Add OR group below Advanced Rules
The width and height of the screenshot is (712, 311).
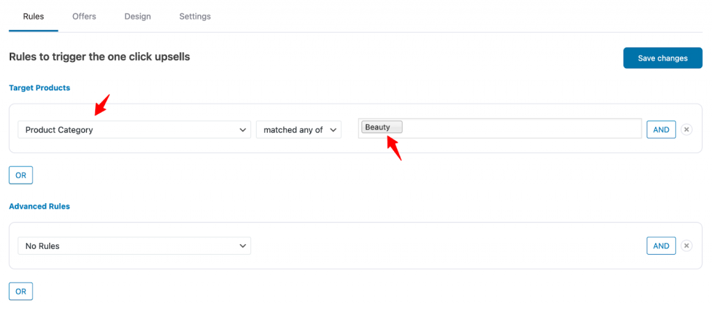point(21,292)
